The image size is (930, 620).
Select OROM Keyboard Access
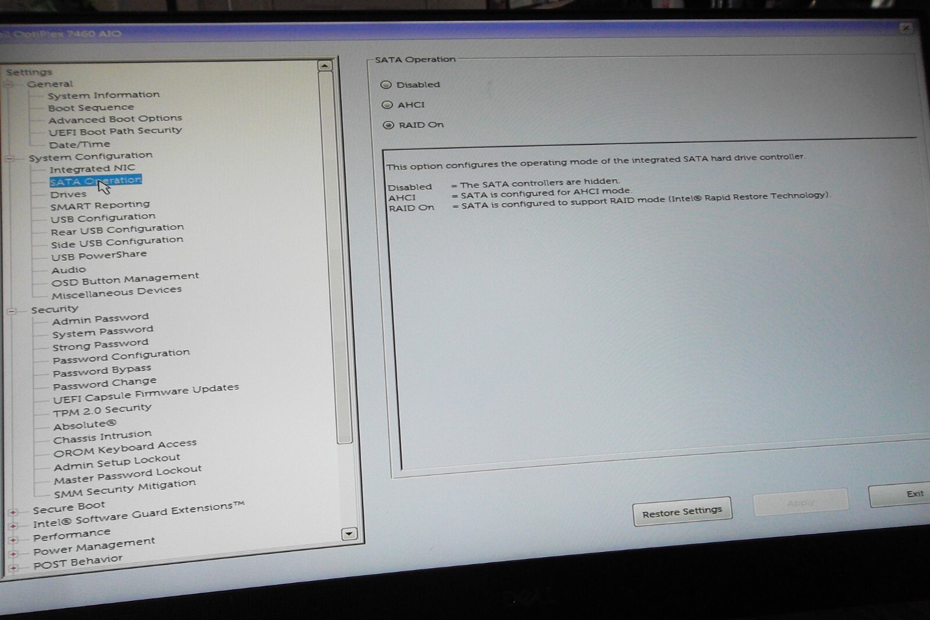(x=125, y=448)
